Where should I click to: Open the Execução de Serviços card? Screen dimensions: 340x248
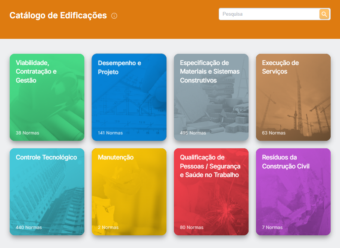[x=293, y=97]
